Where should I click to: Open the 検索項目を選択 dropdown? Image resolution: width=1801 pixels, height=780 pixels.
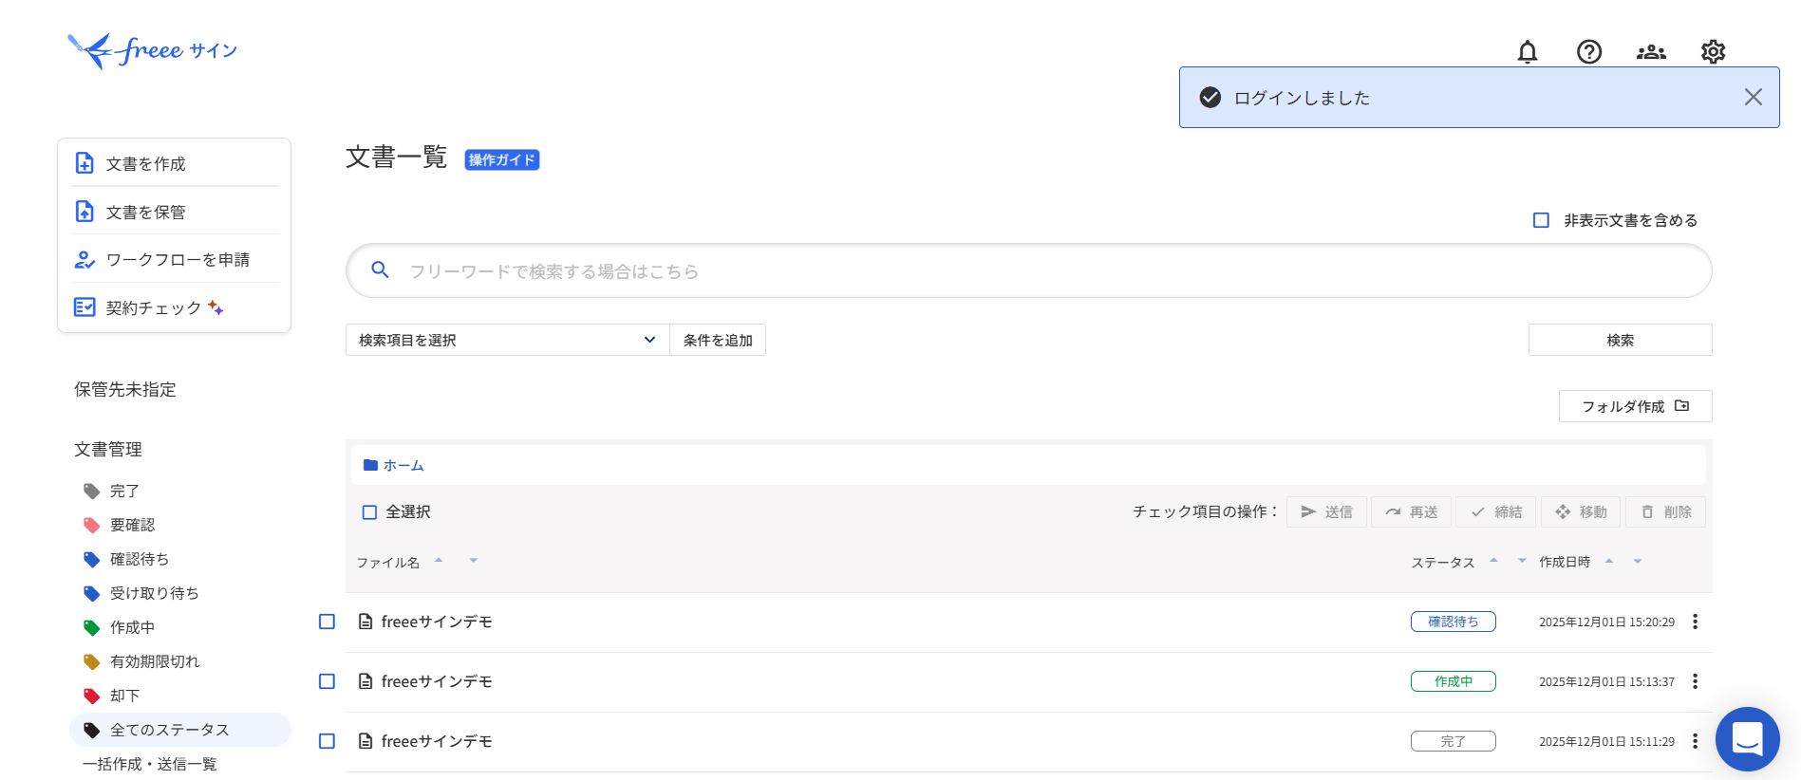pyautogui.click(x=508, y=340)
